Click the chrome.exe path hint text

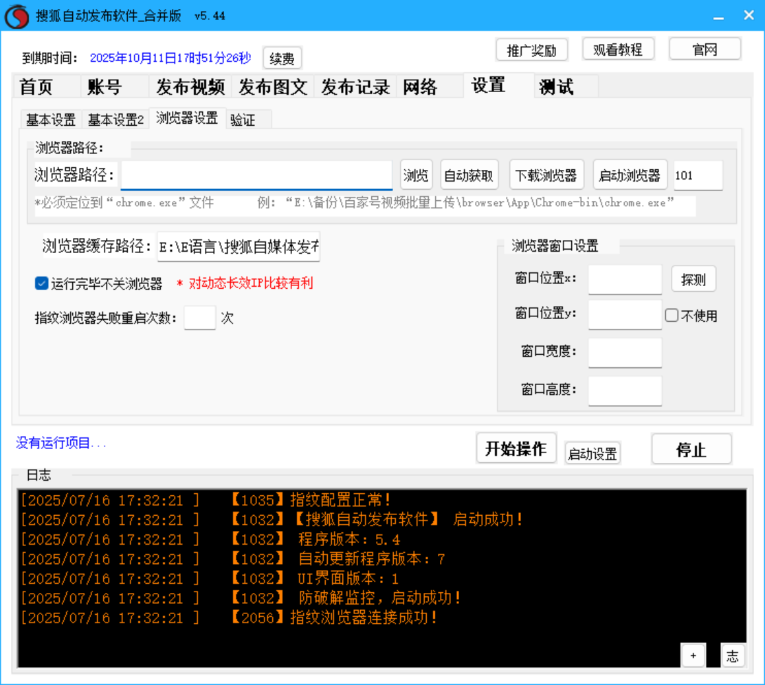point(355,203)
